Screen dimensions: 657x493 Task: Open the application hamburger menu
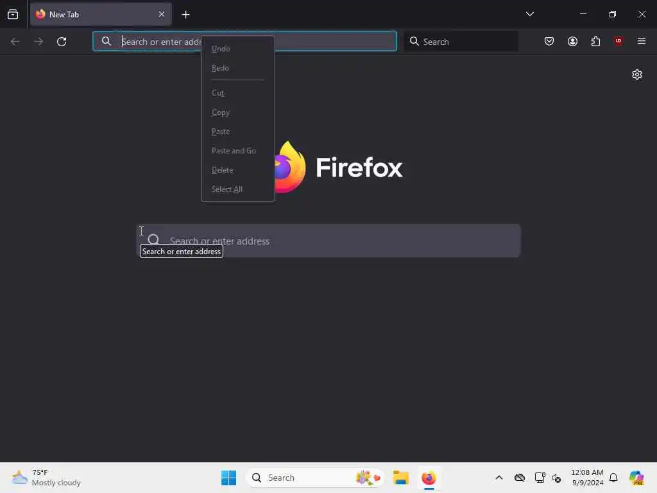click(641, 41)
